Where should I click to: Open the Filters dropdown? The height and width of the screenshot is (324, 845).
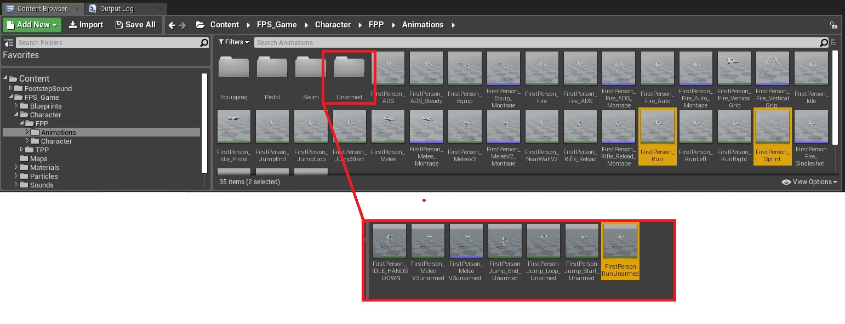234,42
